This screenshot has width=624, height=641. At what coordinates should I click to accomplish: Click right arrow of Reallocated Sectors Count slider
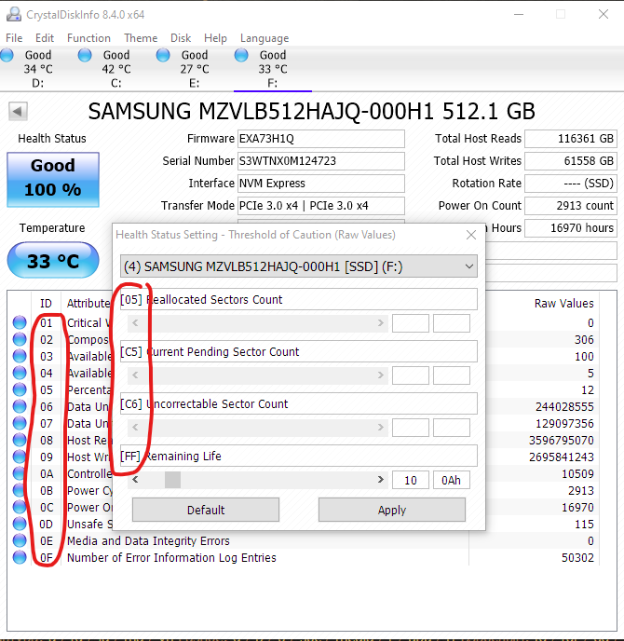click(380, 323)
